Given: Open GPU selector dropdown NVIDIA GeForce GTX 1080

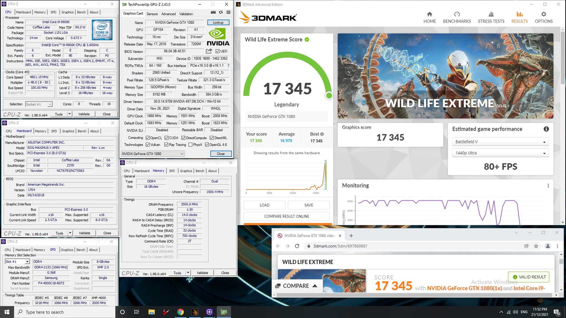Looking at the screenshot, I should [x=153, y=154].
